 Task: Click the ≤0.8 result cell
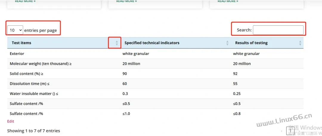[237, 114]
